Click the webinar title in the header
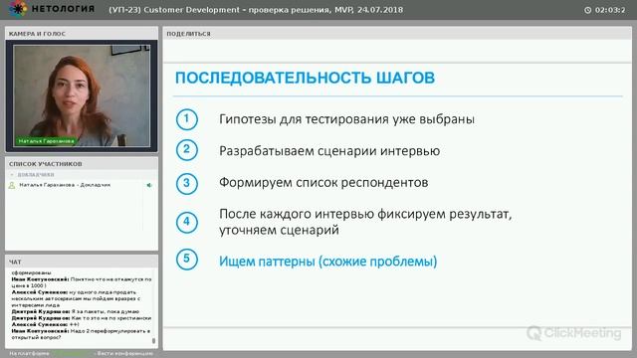The image size is (637, 358). tap(256, 10)
